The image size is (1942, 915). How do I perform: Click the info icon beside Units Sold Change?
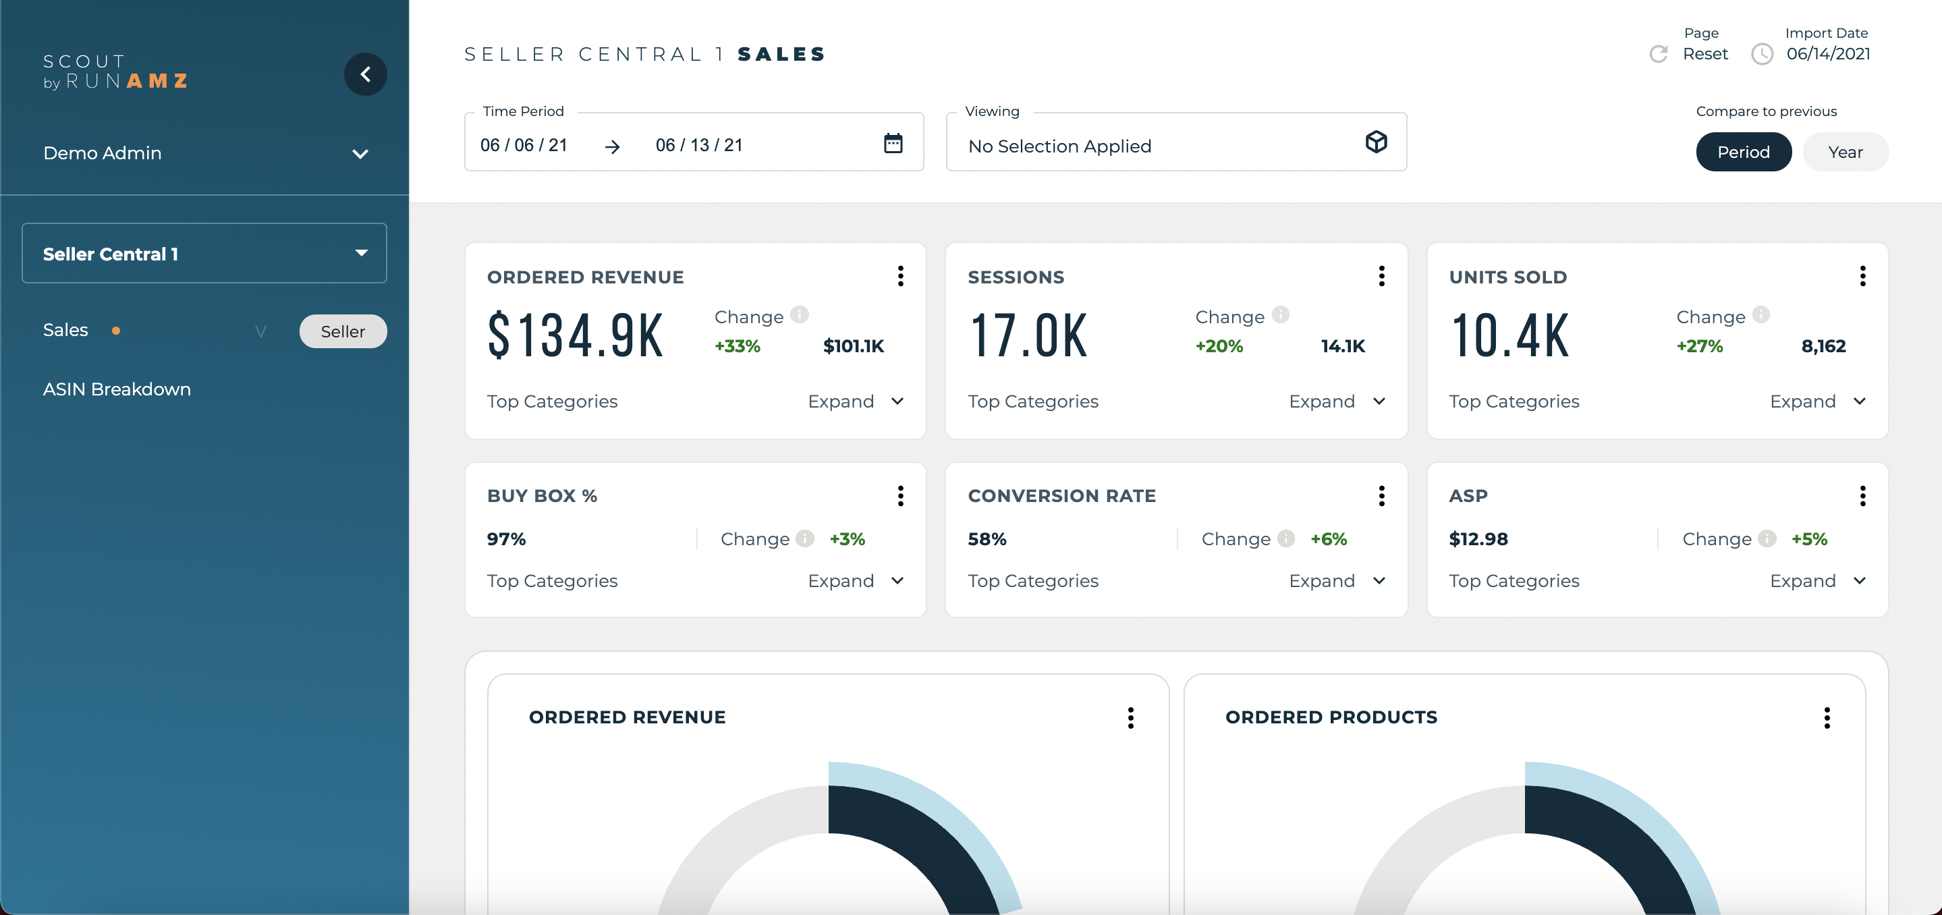point(1760,314)
